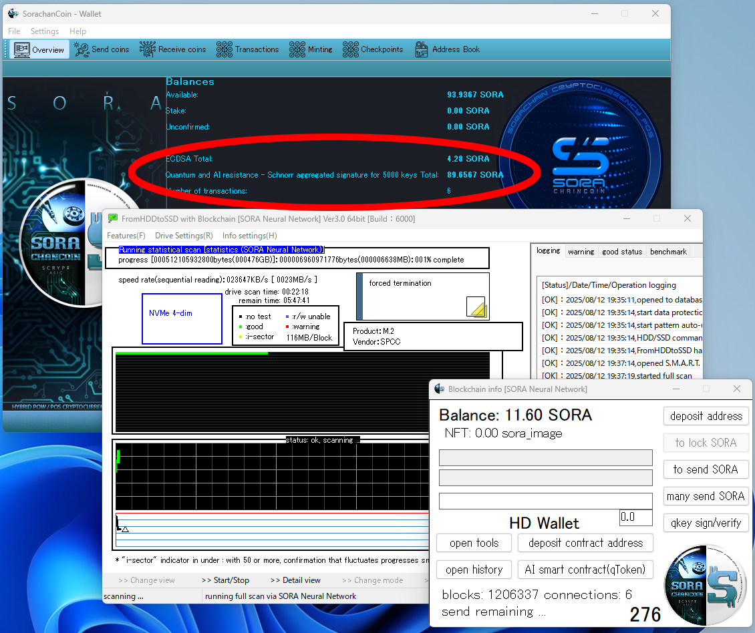Click the 0.0 amount input field
The height and width of the screenshot is (633, 755).
(635, 517)
